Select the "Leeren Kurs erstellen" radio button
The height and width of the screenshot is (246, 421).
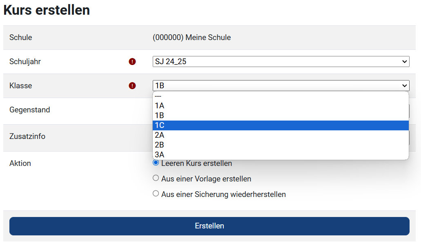pos(156,162)
